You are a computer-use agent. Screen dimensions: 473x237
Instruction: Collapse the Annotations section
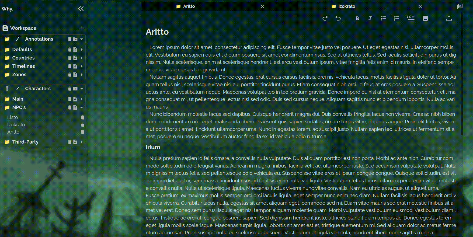click(82, 39)
